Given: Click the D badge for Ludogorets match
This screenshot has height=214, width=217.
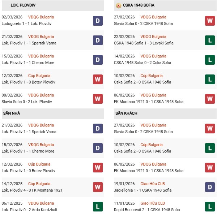Looking at the screenshot, I should point(98,21).
